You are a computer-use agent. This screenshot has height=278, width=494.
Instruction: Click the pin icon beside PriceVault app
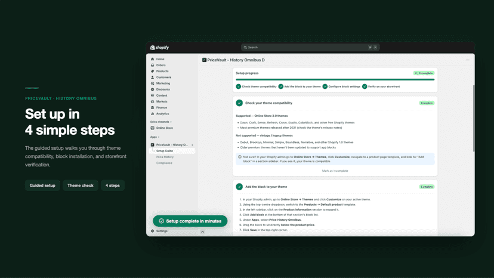(192, 145)
